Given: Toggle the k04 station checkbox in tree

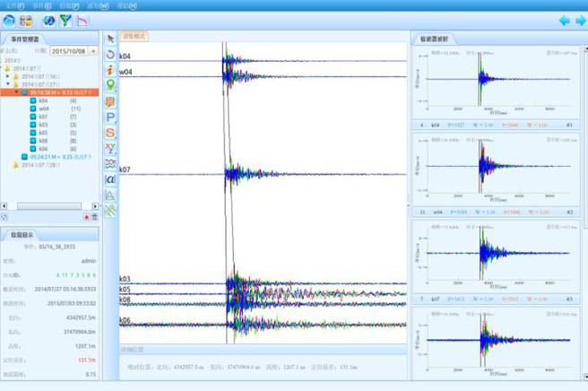Looking at the screenshot, I should pos(31,100).
